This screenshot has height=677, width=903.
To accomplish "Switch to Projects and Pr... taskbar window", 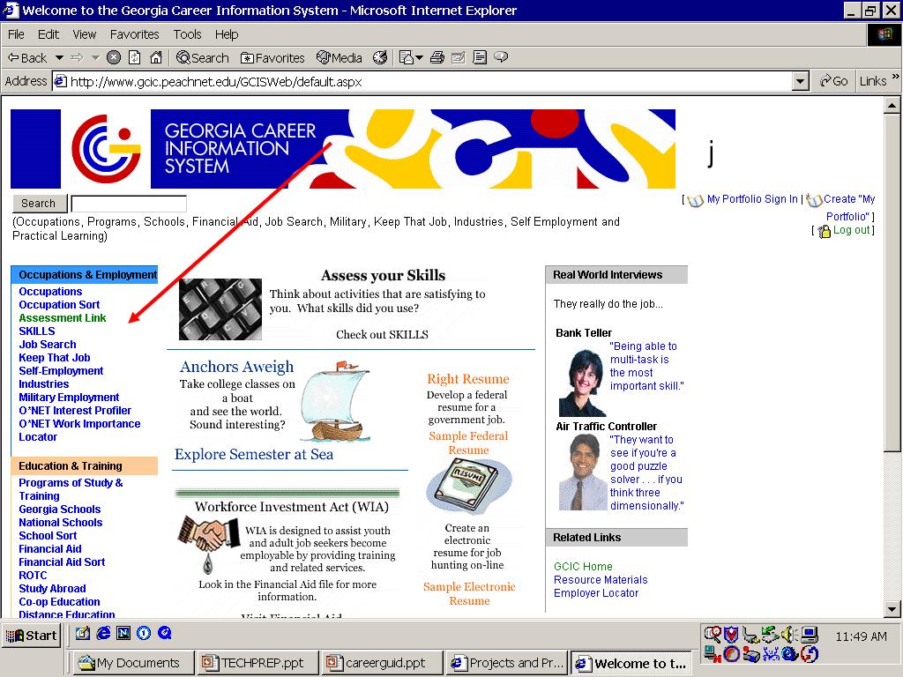I will tap(507, 663).
